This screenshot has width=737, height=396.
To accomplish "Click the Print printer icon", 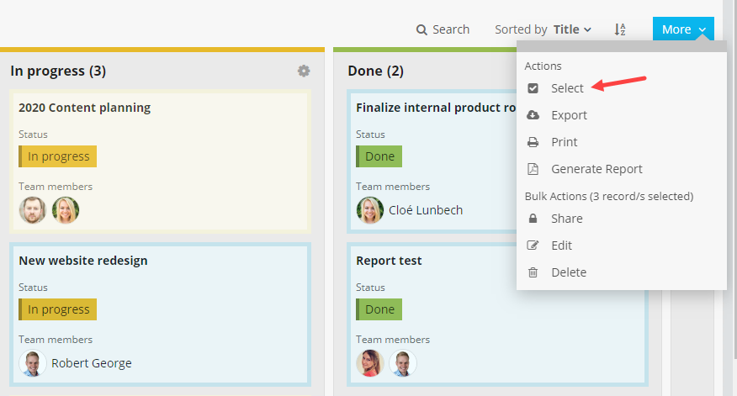I will [x=533, y=142].
